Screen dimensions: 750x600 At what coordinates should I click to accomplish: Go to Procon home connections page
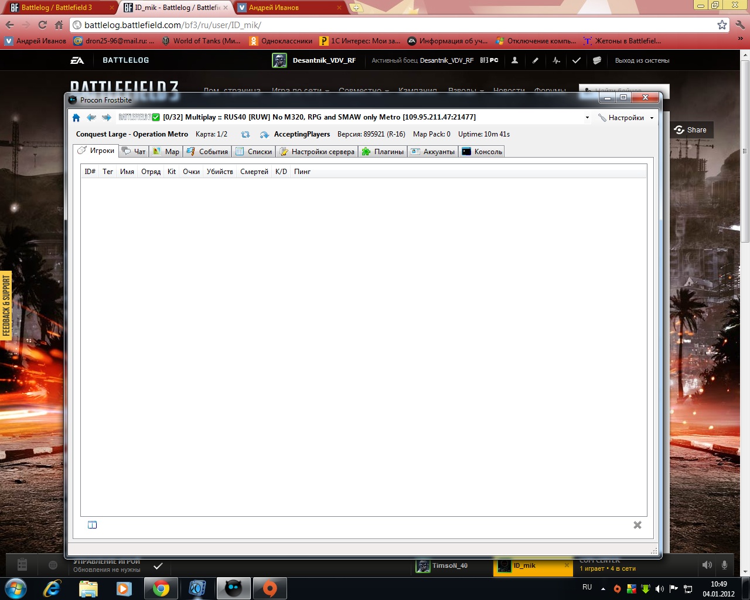coord(76,118)
